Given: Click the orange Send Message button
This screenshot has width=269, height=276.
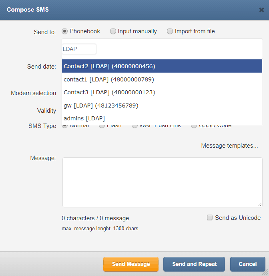Looking at the screenshot, I should click(131, 264).
